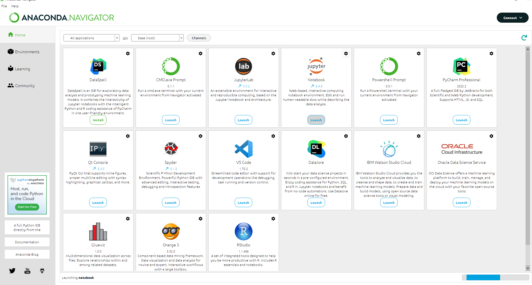532x285 pixels.
Task: Launch IBM Watson Studio Cloud
Action: pos(389,203)
